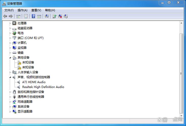Expand the 处理器 node
Image resolution: width=186 pixels, height=126 pixels.
click(x=10, y=23)
